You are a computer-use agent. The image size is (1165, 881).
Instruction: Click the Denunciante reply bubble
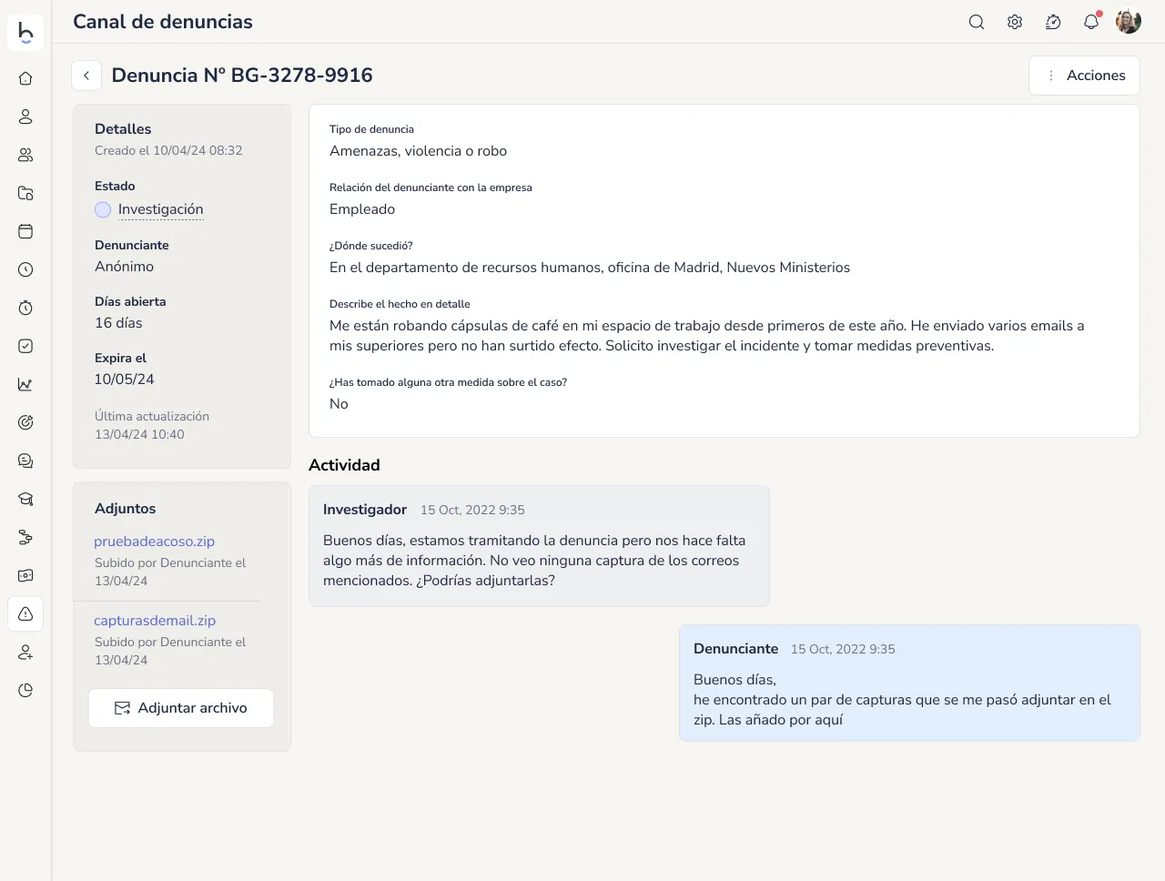pos(909,683)
